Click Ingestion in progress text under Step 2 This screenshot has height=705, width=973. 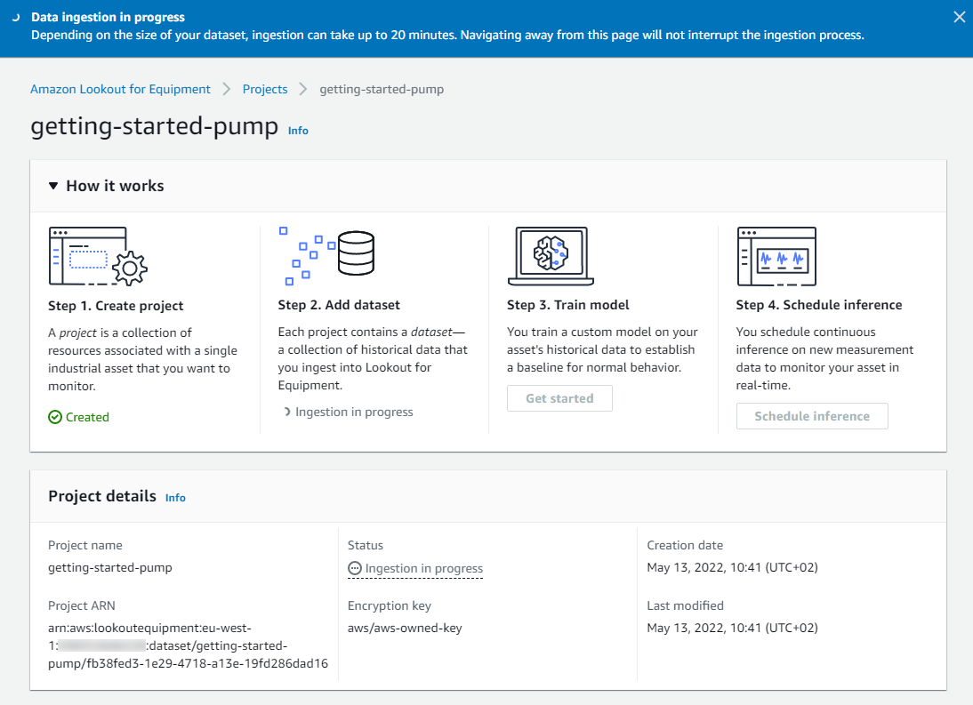[354, 412]
